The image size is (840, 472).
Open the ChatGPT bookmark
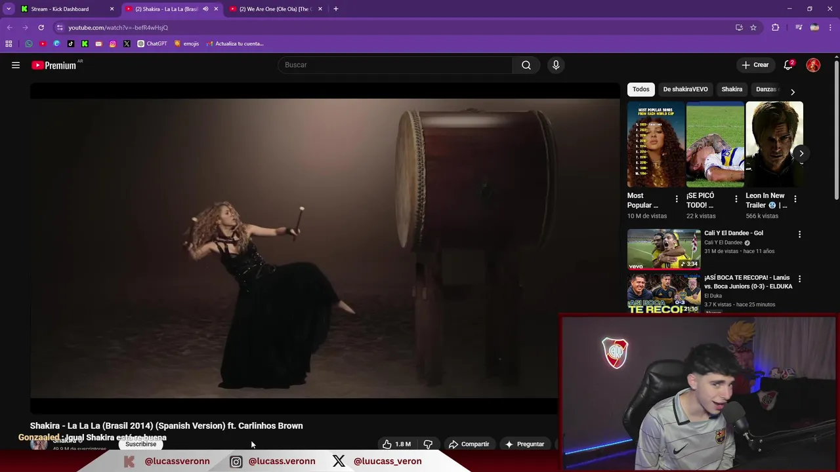click(152, 44)
